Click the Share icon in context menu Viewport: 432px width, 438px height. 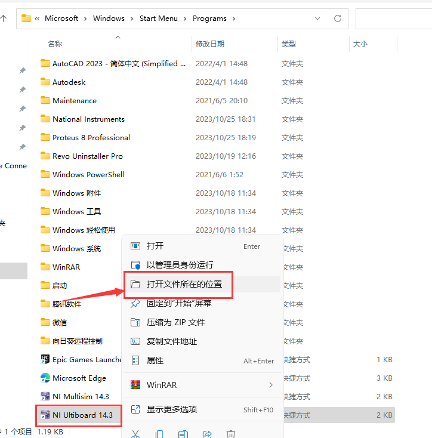tap(207, 434)
